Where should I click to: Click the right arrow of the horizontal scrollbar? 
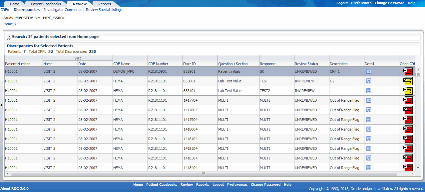click(x=412, y=173)
